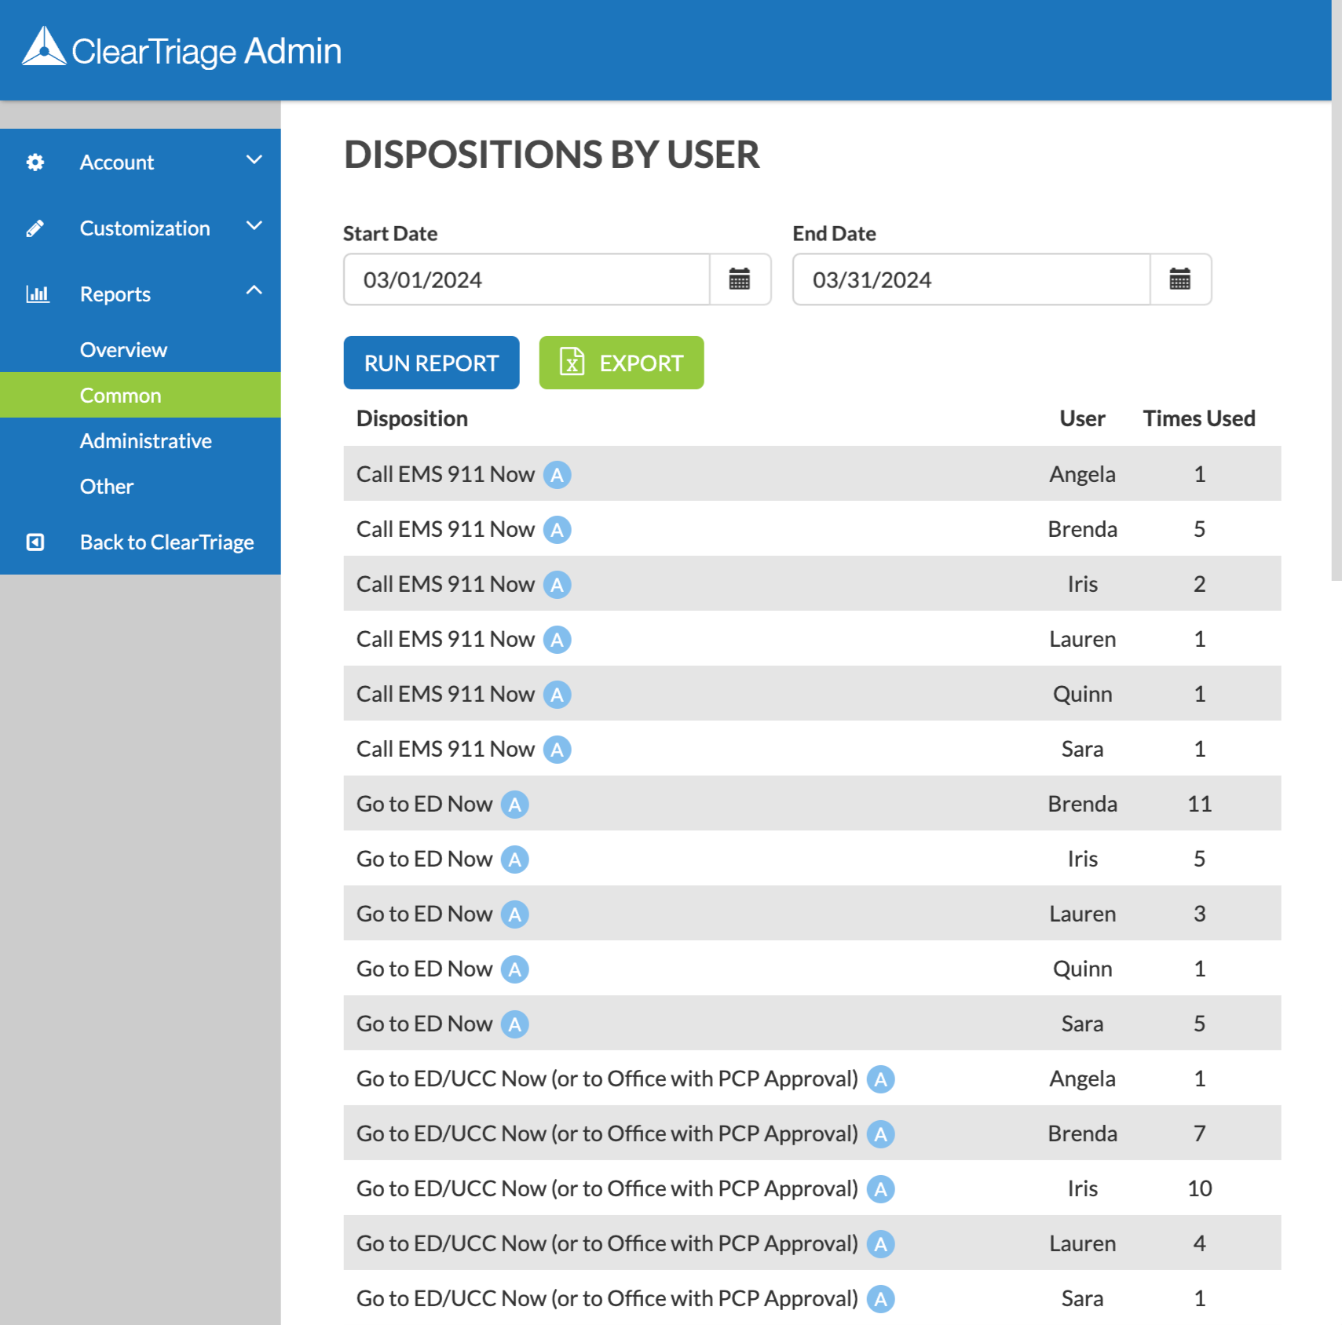This screenshot has width=1342, height=1325.
Task: Click Iris's Call EMS count 2
Action: click(x=1199, y=584)
